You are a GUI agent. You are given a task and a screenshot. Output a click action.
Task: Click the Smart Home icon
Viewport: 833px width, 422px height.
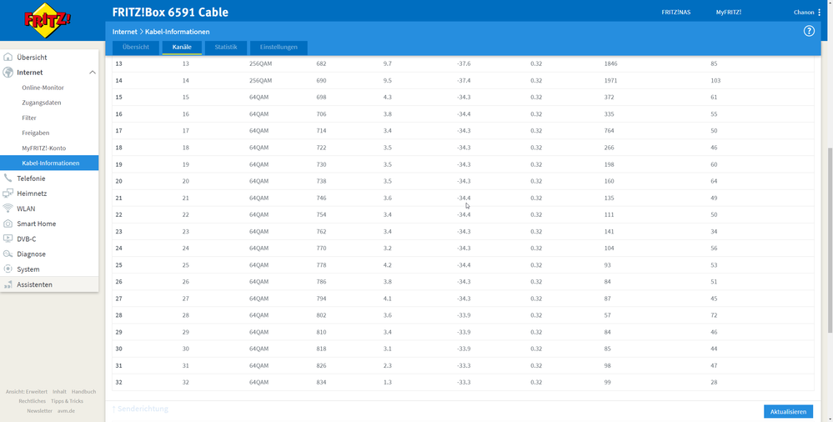8,224
